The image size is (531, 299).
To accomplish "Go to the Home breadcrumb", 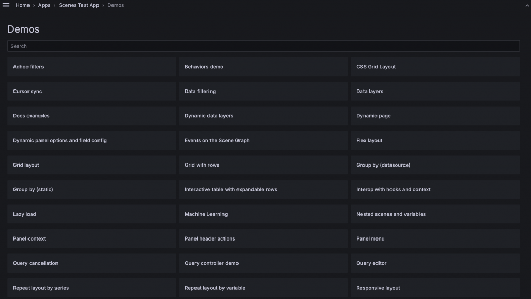I will tap(23, 5).
